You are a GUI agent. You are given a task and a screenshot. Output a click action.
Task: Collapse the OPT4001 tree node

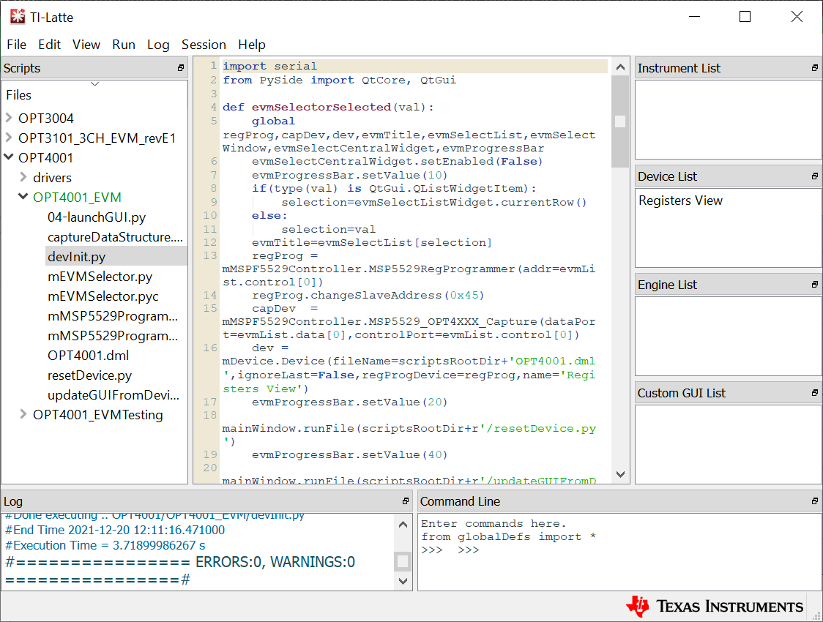9,157
